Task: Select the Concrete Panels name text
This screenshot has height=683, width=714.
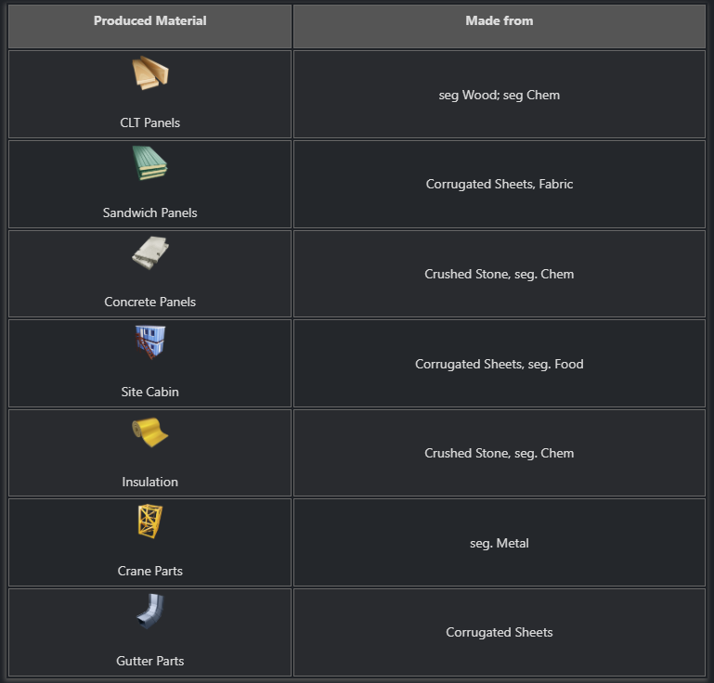Action: 149,302
